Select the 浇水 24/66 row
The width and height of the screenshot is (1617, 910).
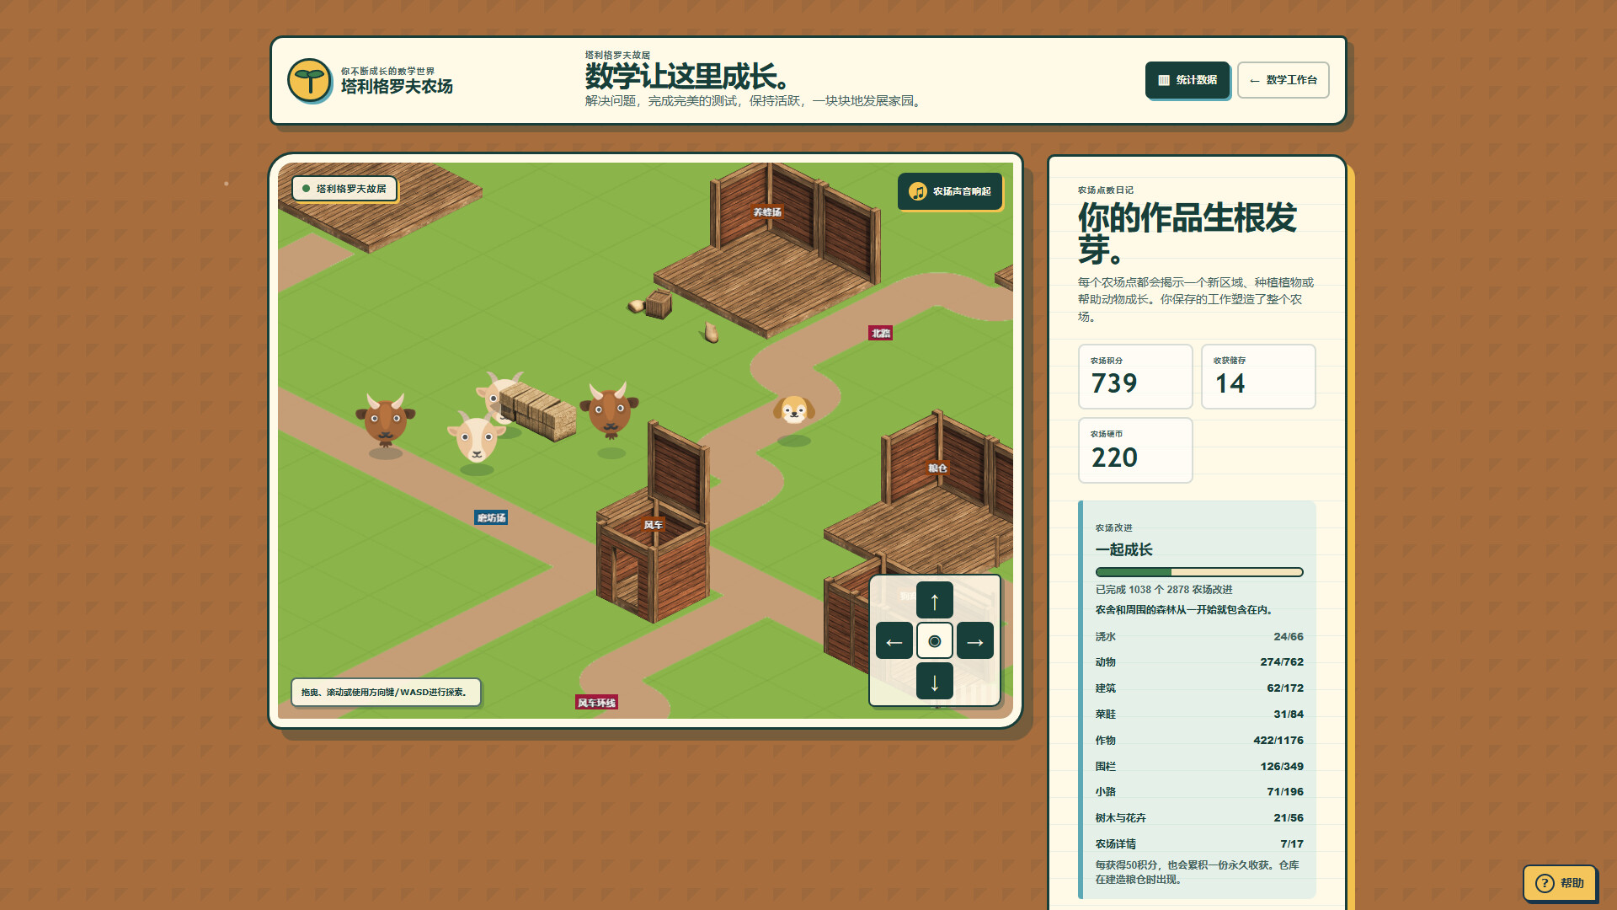coord(1199,637)
